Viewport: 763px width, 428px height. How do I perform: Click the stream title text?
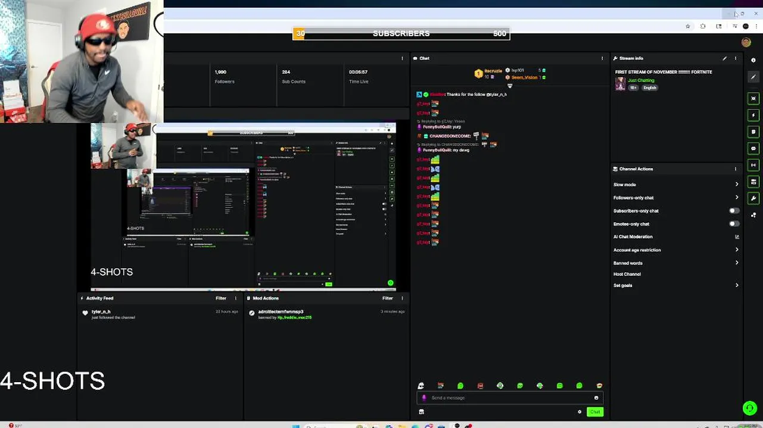[x=664, y=72]
